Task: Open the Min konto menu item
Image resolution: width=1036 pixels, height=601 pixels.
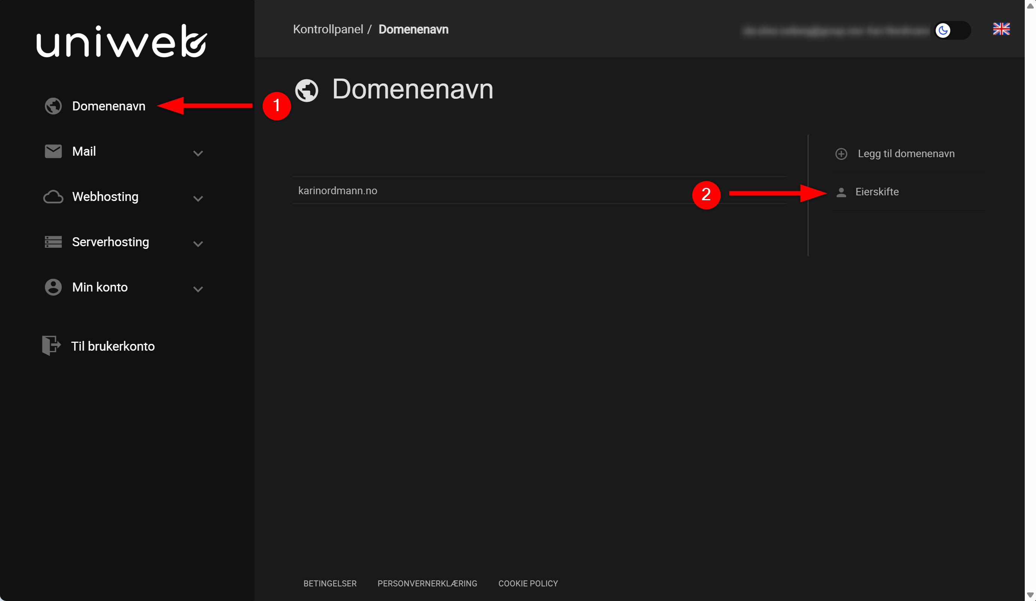Action: pos(100,287)
